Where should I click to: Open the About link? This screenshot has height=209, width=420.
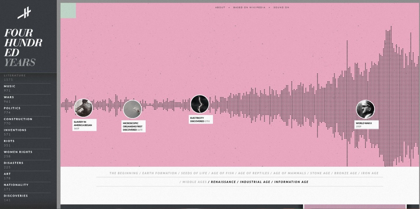coord(220,8)
